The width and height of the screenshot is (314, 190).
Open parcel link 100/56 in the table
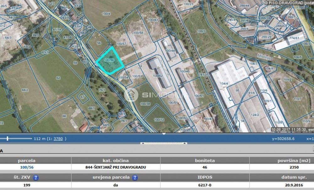(27, 167)
